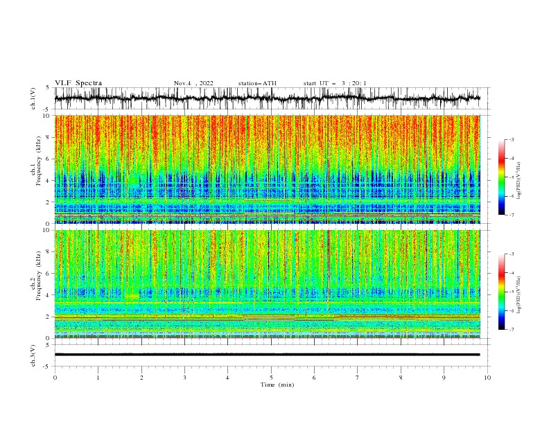Click time axis tick label "10"
This screenshot has width=549, height=424.
[x=487, y=378]
